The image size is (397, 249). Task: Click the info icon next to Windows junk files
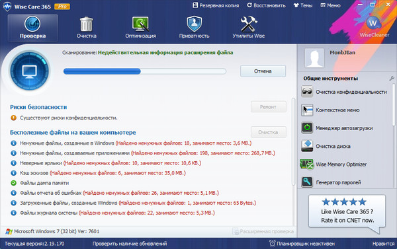[13, 143]
